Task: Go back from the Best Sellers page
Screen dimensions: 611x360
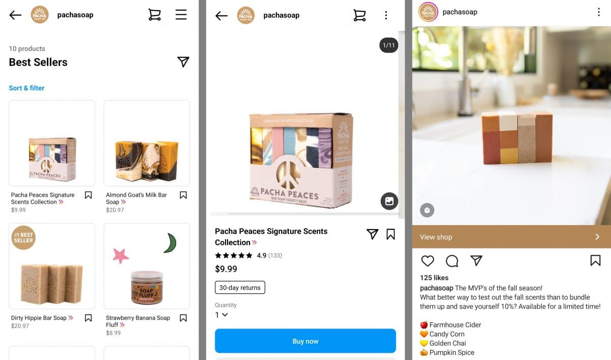Action: point(15,15)
